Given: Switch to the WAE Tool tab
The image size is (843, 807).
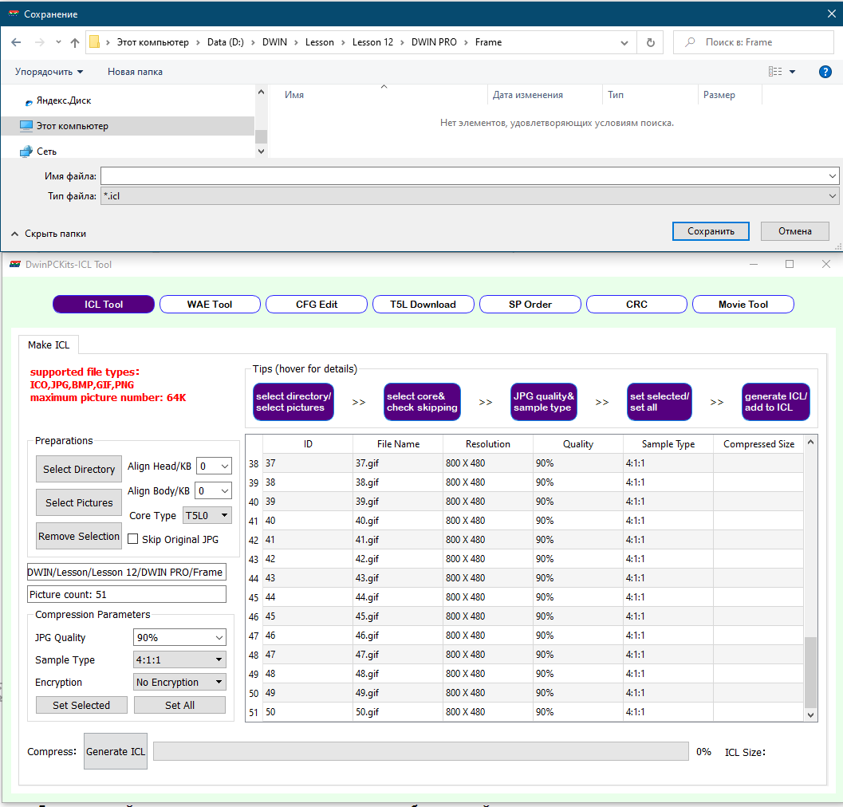Looking at the screenshot, I should 210,305.
